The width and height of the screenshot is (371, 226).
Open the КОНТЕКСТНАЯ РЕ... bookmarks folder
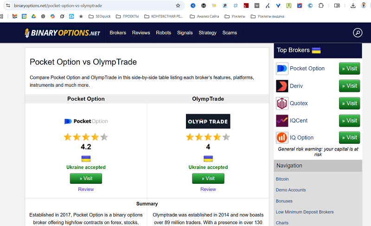(164, 16)
